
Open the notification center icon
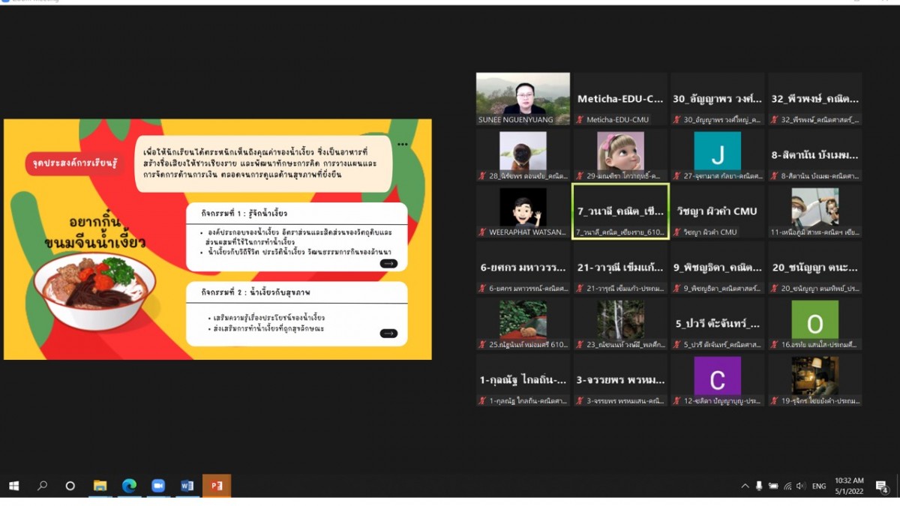click(x=882, y=486)
